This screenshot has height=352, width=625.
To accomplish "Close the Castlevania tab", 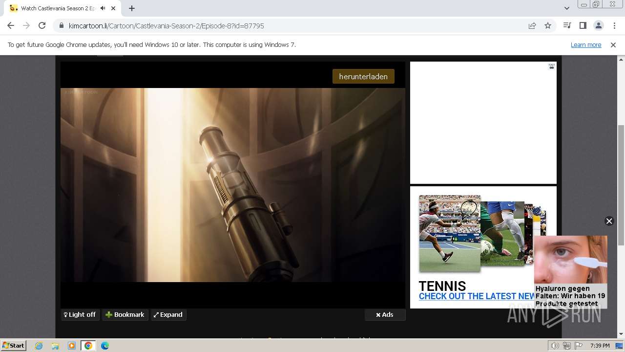I will 114,8.
